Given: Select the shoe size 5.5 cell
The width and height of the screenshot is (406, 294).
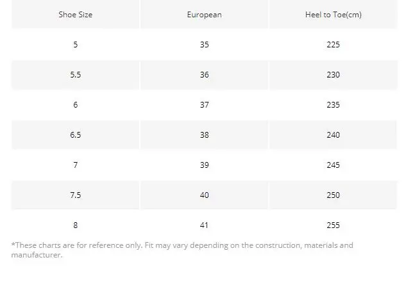Looking at the screenshot, I should 76,75.
